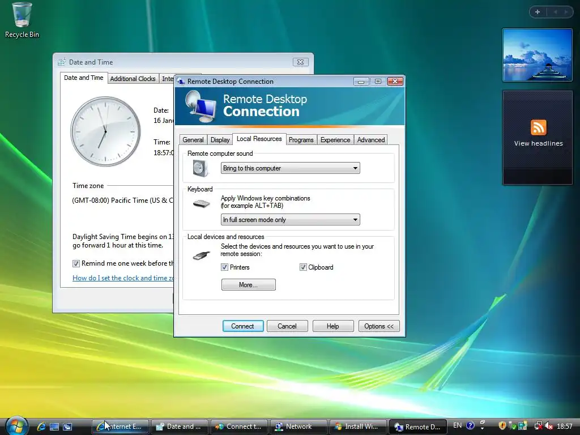Click the taskbar clock showing 18:57
The image size is (580, 435).
tap(565, 426)
